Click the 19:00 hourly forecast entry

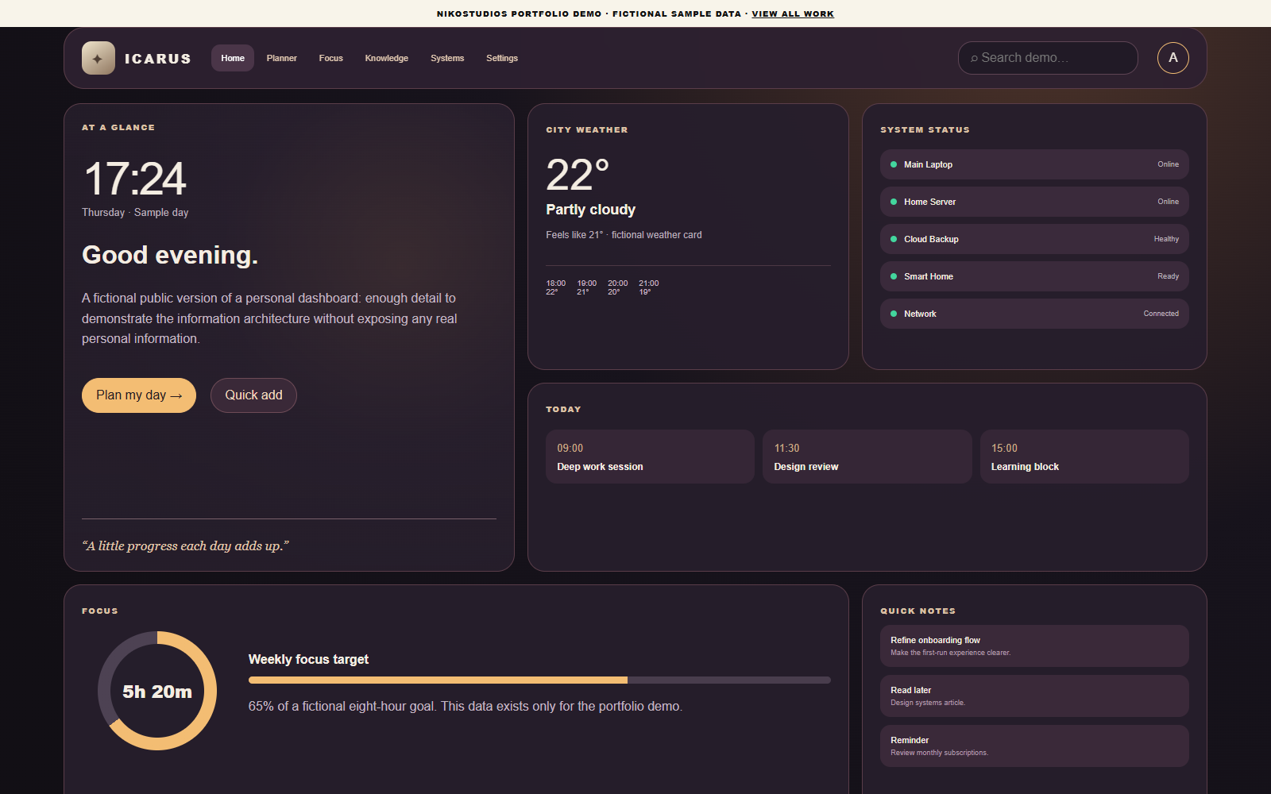[586, 287]
